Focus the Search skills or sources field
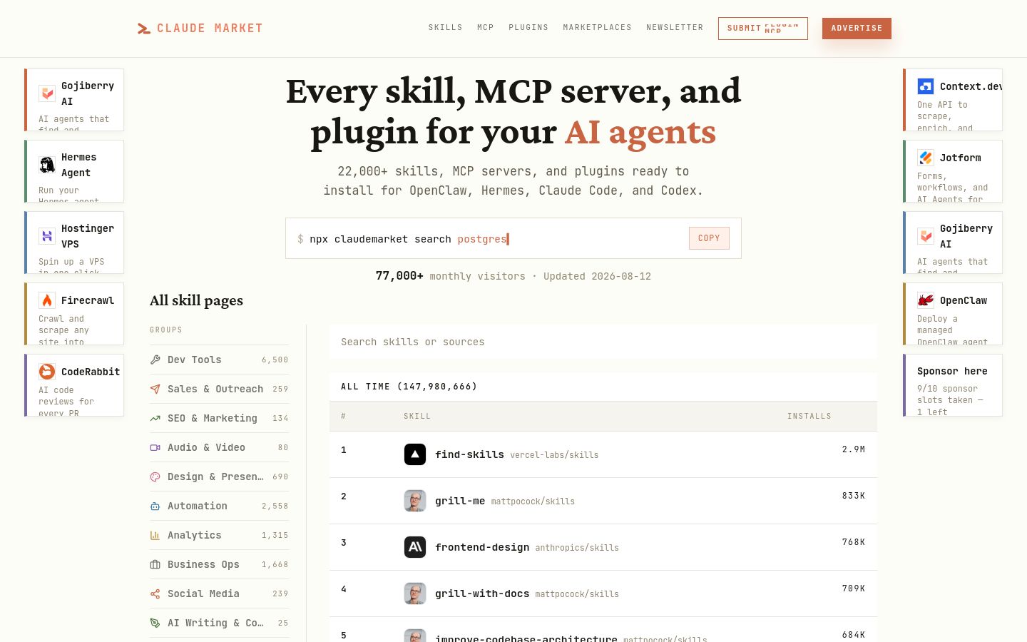The image size is (1027, 642). coord(603,342)
